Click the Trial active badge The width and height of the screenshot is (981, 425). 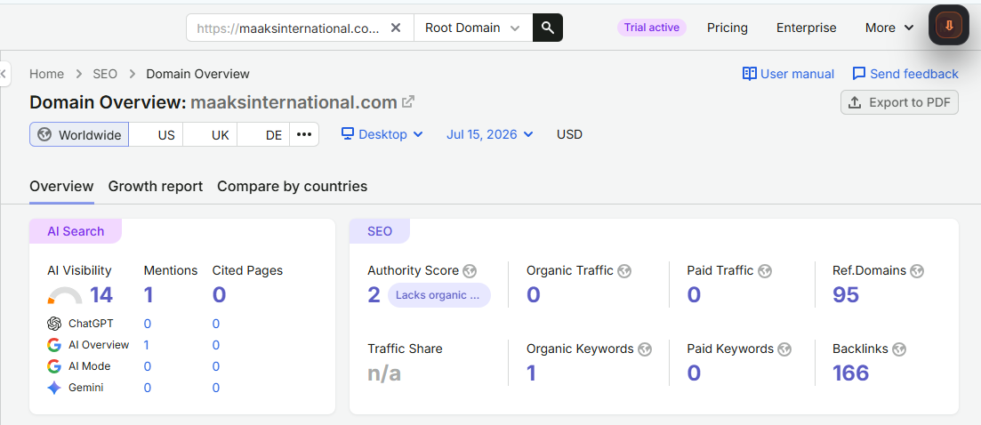[652, 28]
